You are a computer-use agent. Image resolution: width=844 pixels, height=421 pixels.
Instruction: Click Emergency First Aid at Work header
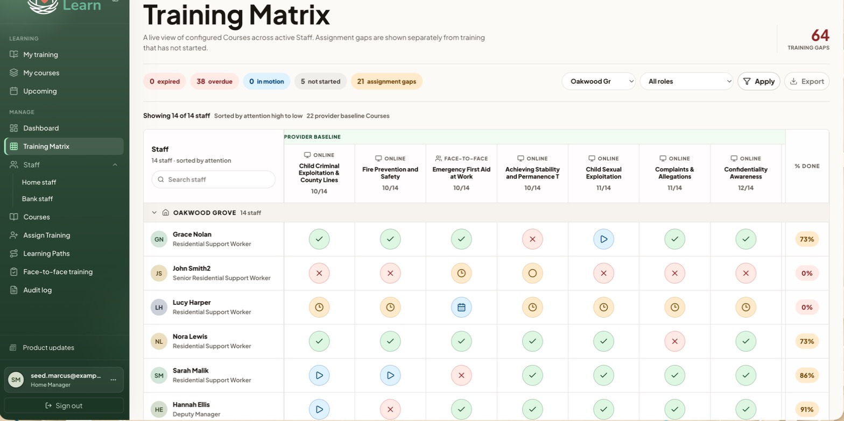[461, 173]
